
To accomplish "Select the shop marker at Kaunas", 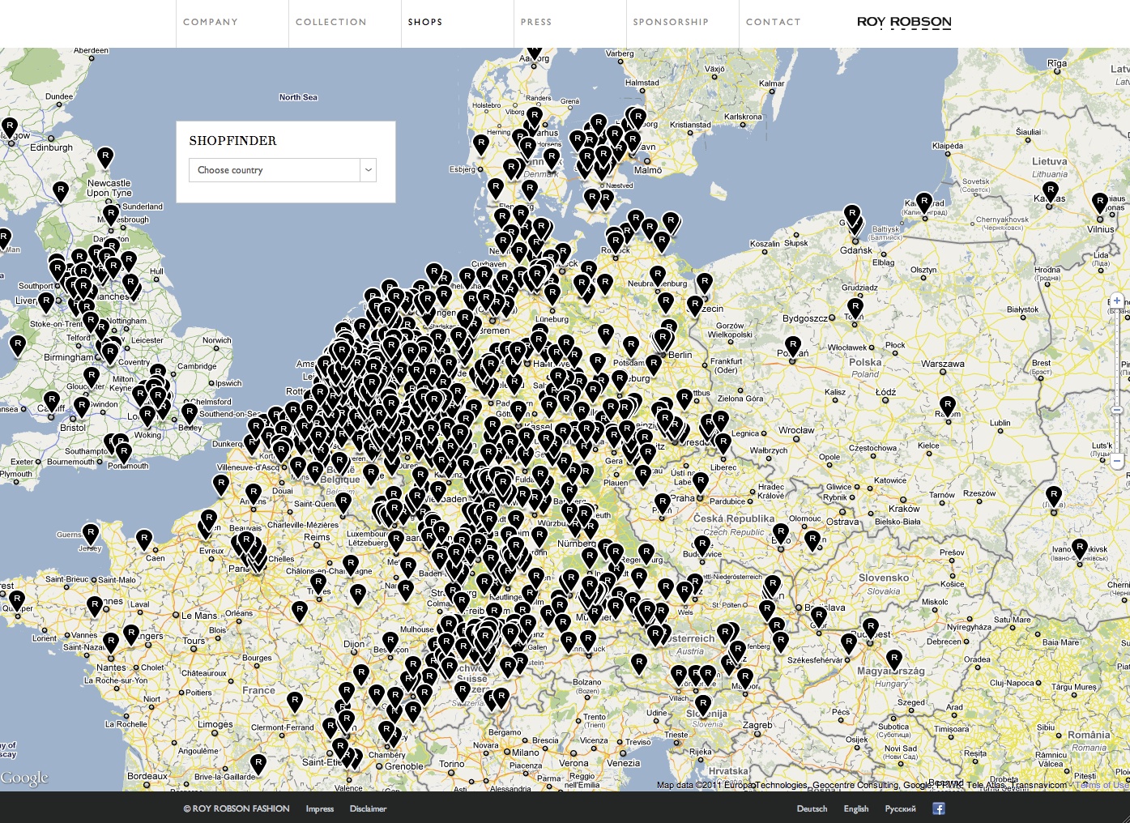I will point(1051,191).
